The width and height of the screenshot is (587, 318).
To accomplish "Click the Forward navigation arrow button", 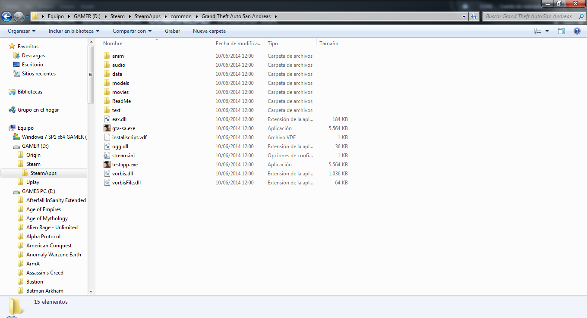I will click(x=19, y=17).
